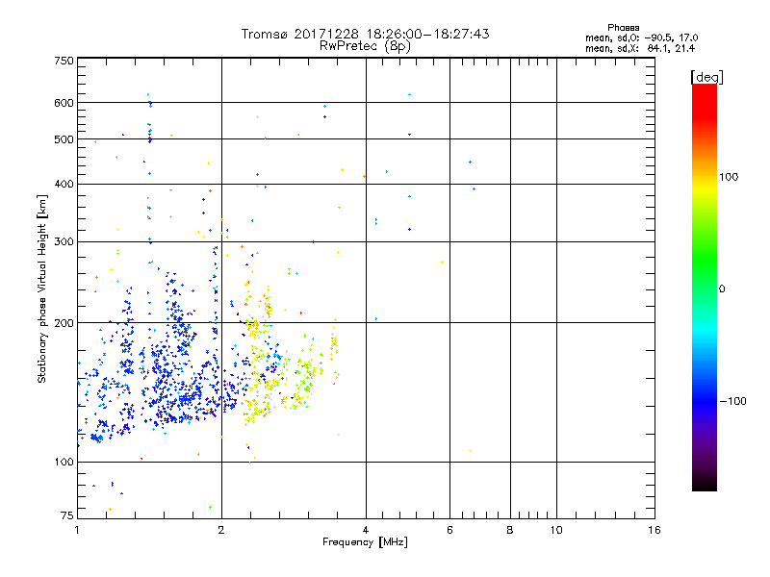This screenshot has height=577, width=770.
Task: Click the 'Stationary phase Virtual Height [km]' axis label
Action: [42, 288]
